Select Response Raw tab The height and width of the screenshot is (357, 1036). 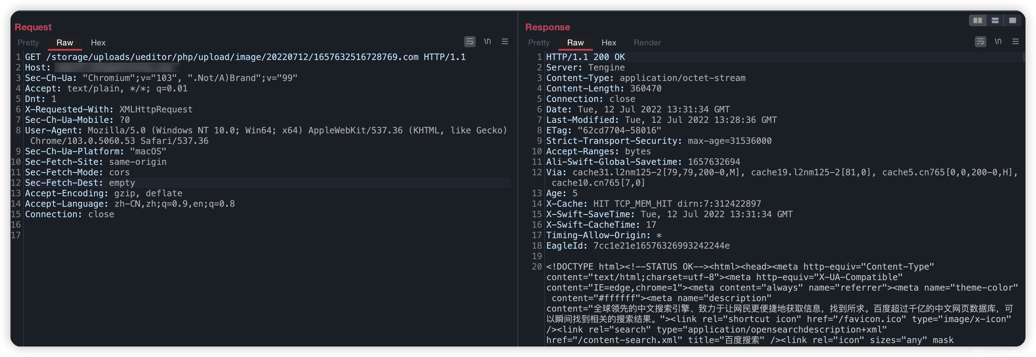pyautogui.click(x=575, y=43)
